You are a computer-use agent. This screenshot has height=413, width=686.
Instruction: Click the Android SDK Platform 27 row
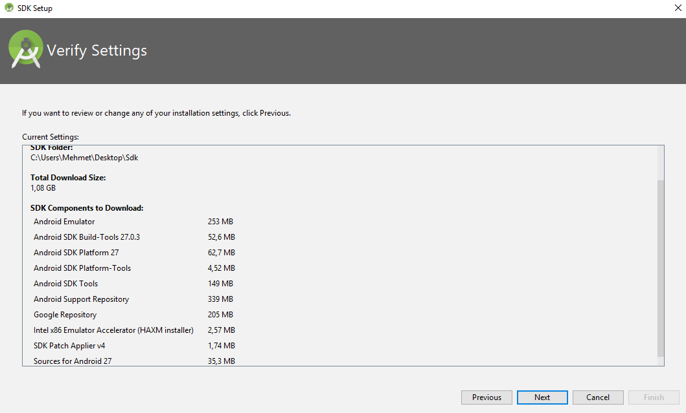[76, 253]
